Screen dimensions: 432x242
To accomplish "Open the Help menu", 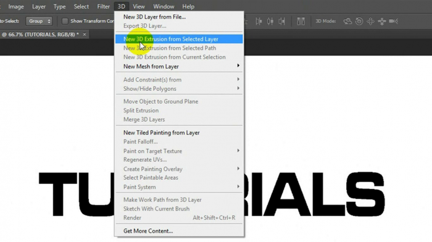I will point(188,6).
